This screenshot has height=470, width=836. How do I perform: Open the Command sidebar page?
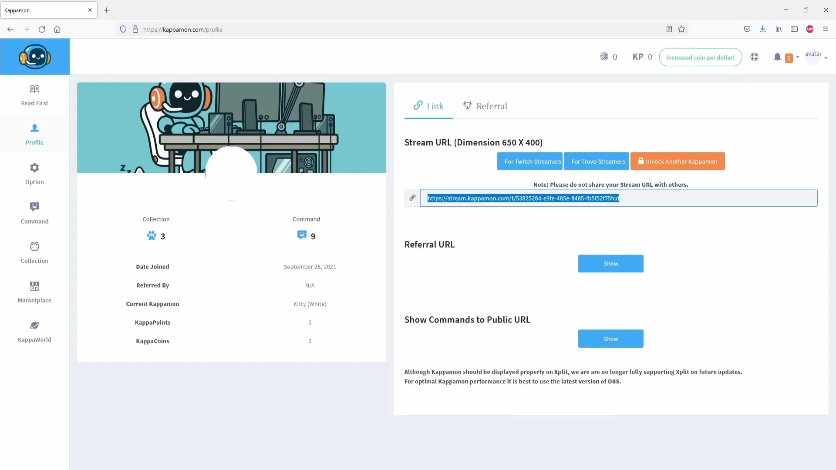34,213
